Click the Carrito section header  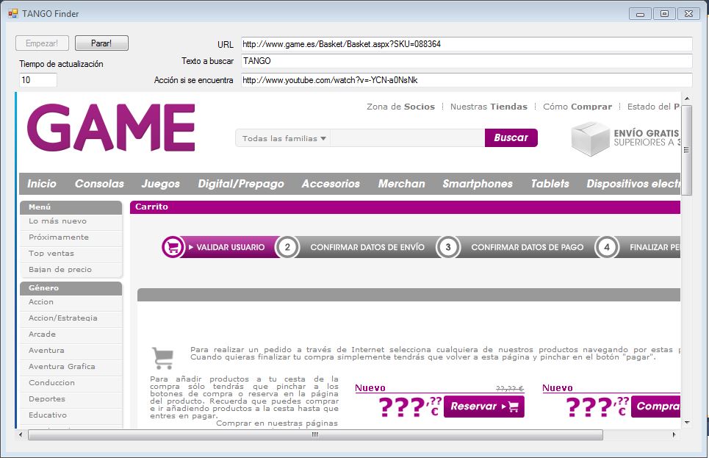(x=405, y=207)
